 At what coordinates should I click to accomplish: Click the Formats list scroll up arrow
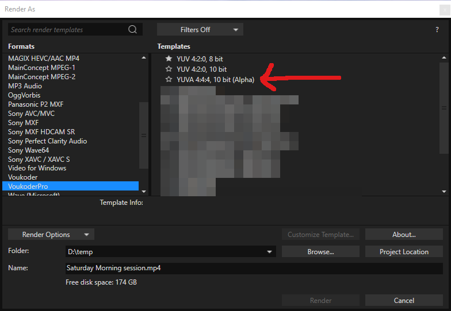point(144,58)
